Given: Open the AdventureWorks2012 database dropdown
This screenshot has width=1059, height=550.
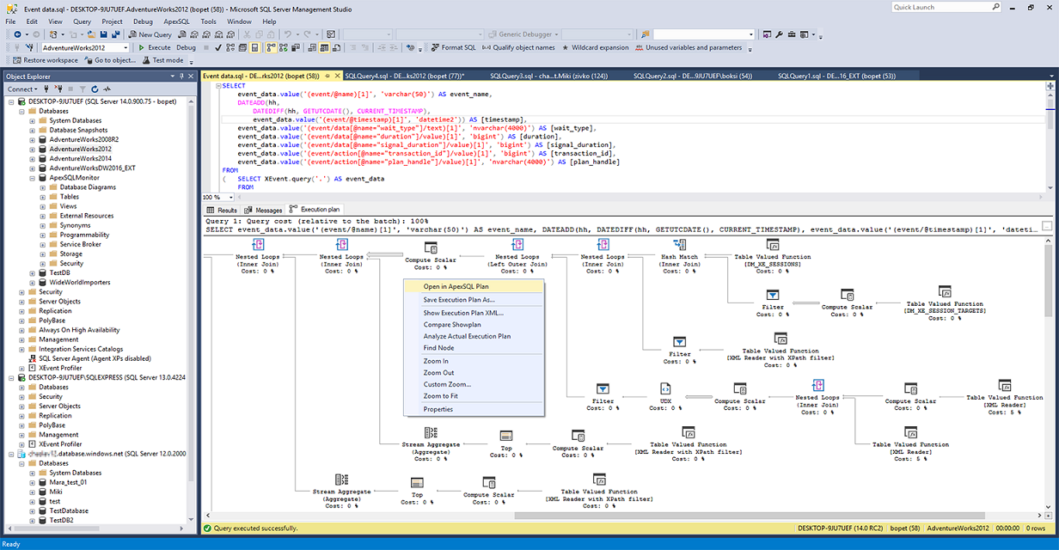Looking at the screenshot, I should click(x=125, y=48).
